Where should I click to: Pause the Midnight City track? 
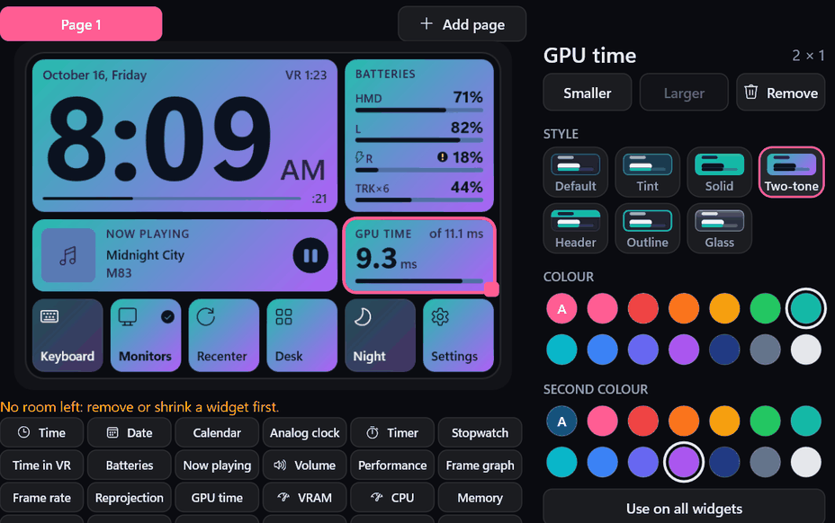point(310,256)
